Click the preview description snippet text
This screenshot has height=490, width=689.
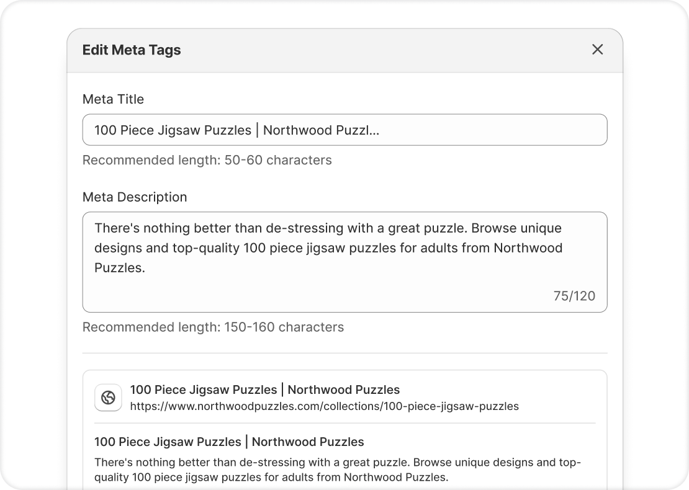(x=337, y=470)
